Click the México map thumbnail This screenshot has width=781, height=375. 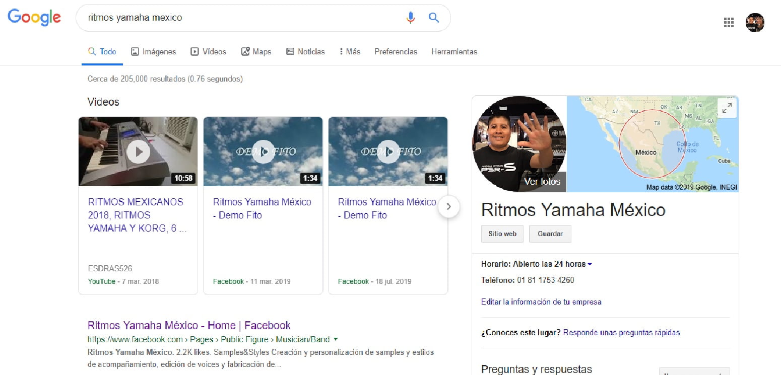click(653, 144)
